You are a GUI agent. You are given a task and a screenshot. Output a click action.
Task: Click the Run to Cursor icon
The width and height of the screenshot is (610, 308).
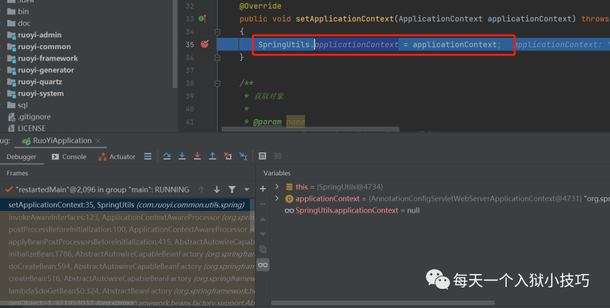click(x=243, y=156)
